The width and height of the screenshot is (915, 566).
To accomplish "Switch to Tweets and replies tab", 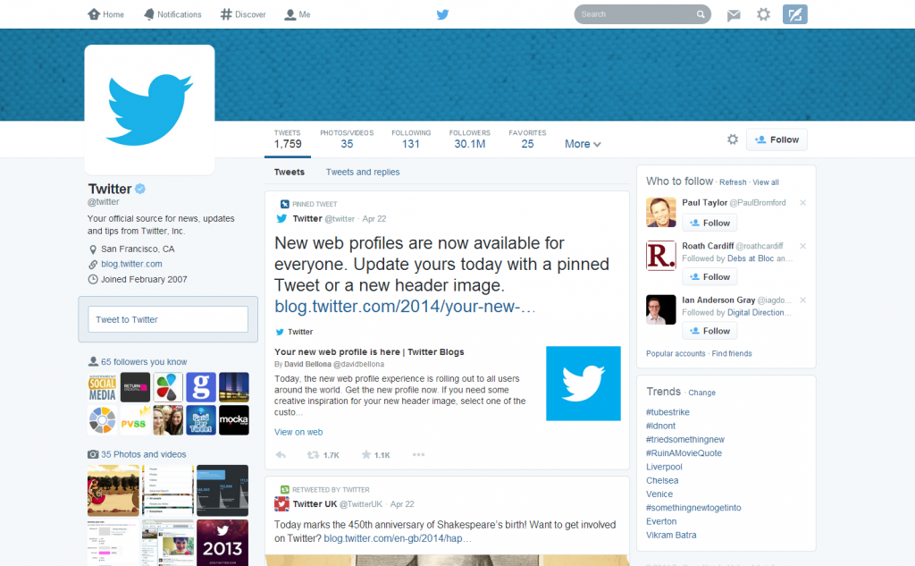I will (363, 172).
